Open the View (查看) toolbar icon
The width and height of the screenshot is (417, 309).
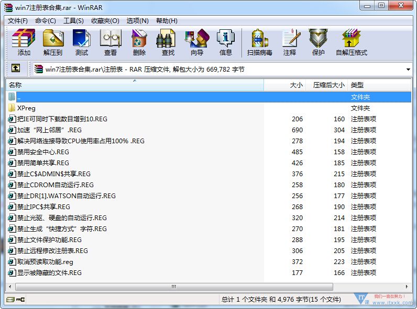[x=111, y=42]
